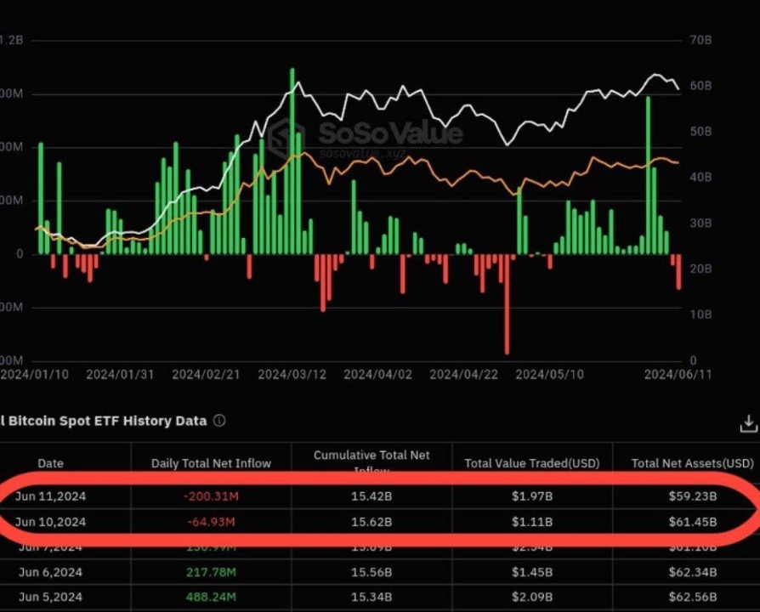Sort by the Date column header
The image size is (760, 612).
[51, 463]
